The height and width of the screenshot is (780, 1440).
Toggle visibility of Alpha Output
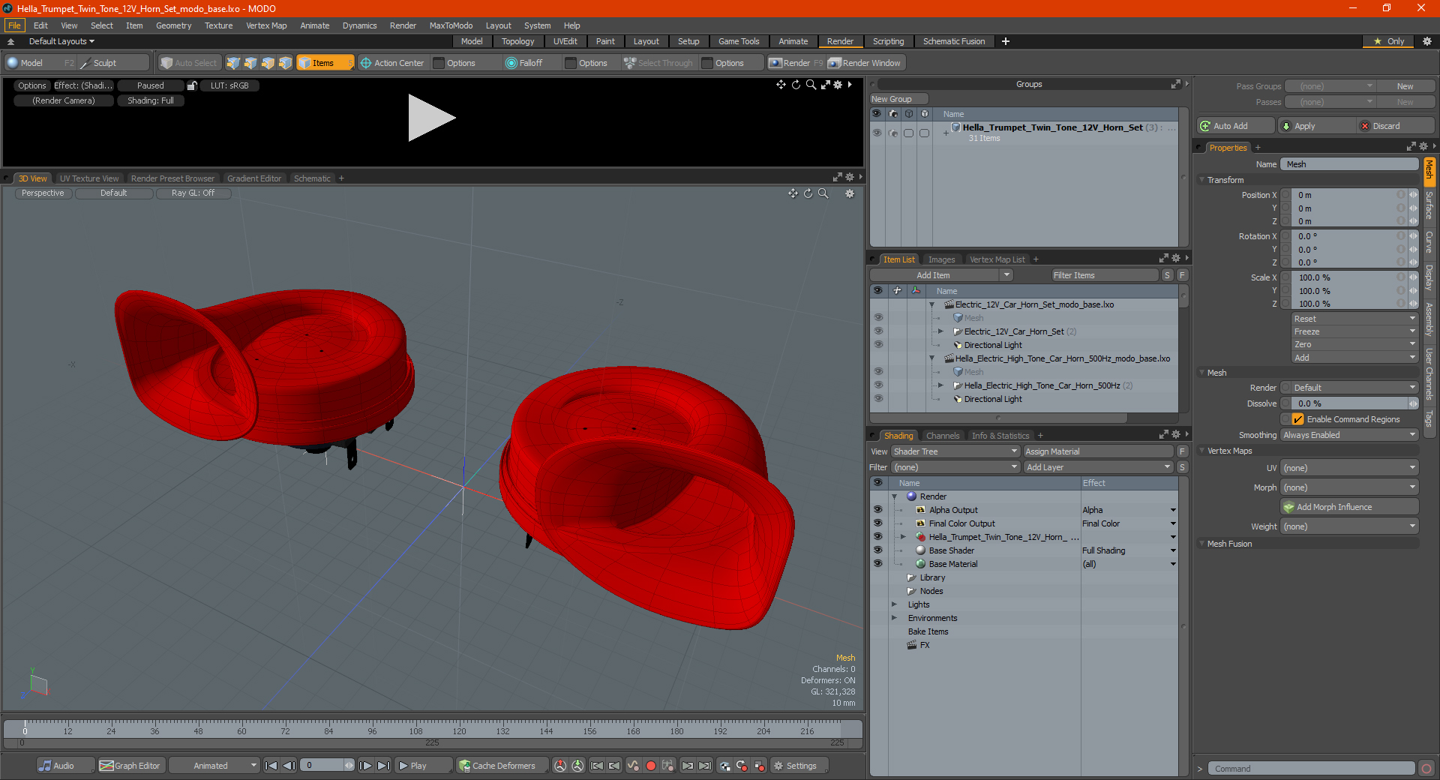[877, 510]
